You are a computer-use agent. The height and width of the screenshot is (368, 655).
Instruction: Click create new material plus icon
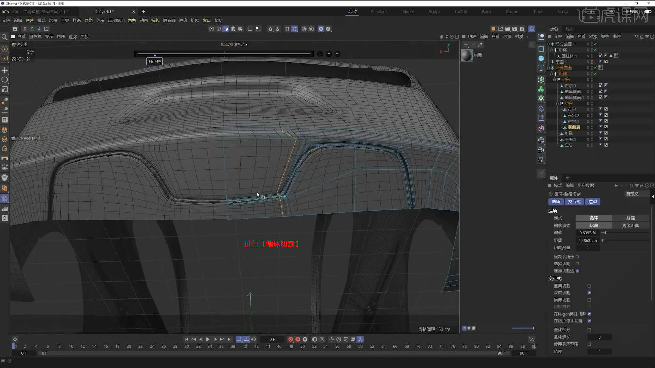pyautogui.click(x=466, y=45)
